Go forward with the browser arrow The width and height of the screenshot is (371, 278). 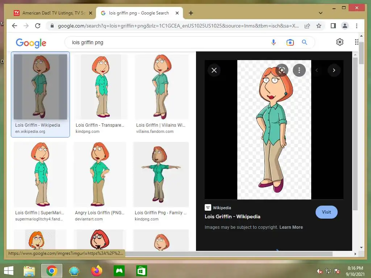(26, 26)
